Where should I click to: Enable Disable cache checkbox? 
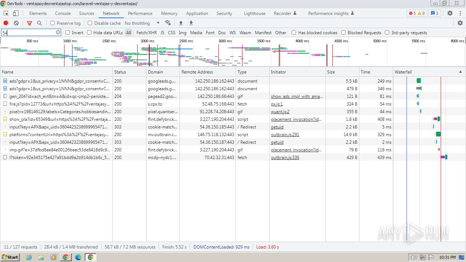click(x=90, y=23)
